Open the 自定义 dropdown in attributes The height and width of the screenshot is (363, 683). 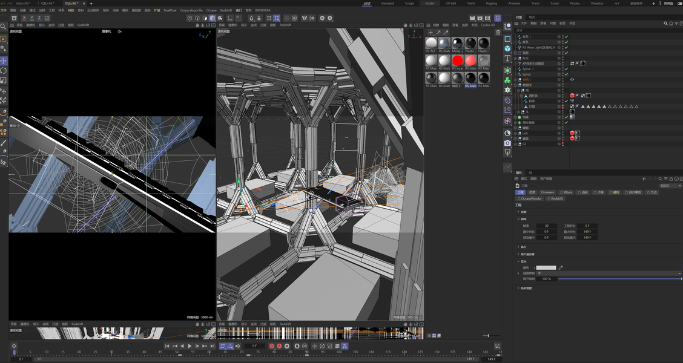point(670,185)
